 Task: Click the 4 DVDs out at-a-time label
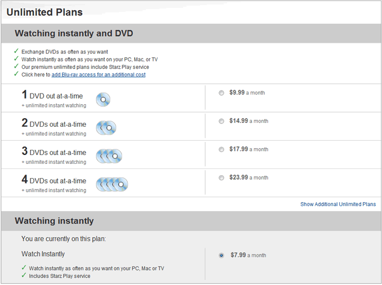(x=54, y=180)
